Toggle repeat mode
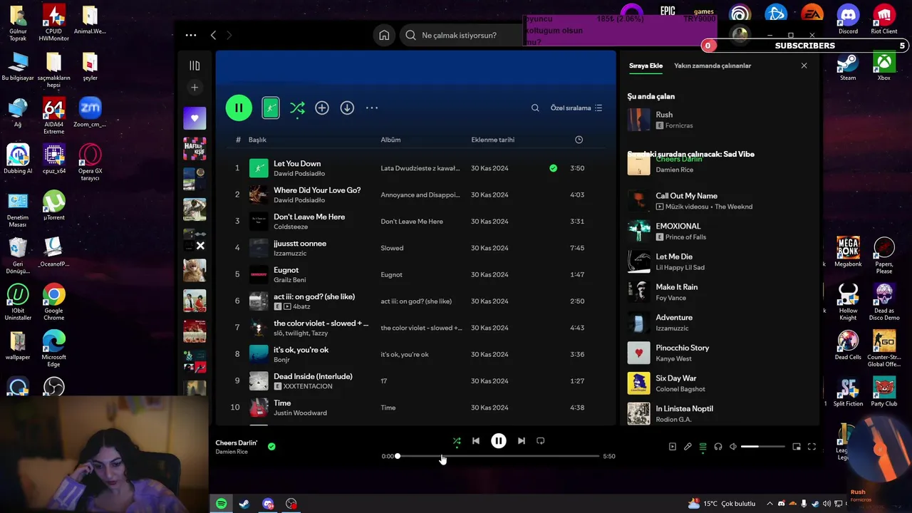 pyautogui.click(x=540, y=441)
